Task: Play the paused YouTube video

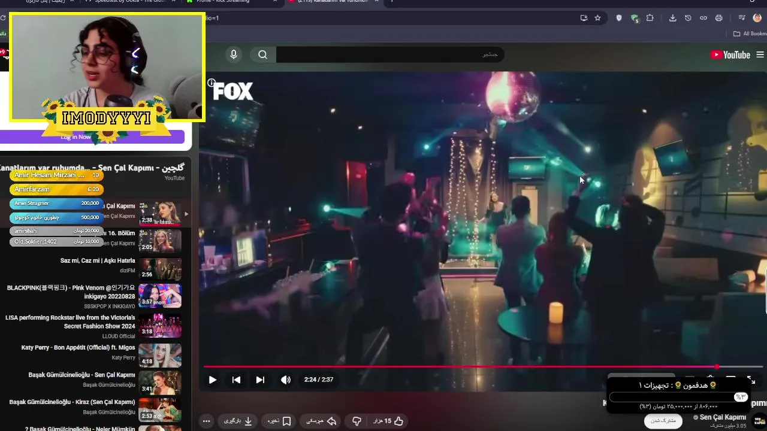Action: click(212, 380)
